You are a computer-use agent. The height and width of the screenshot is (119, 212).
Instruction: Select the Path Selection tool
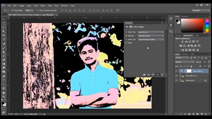click(4, 85)
